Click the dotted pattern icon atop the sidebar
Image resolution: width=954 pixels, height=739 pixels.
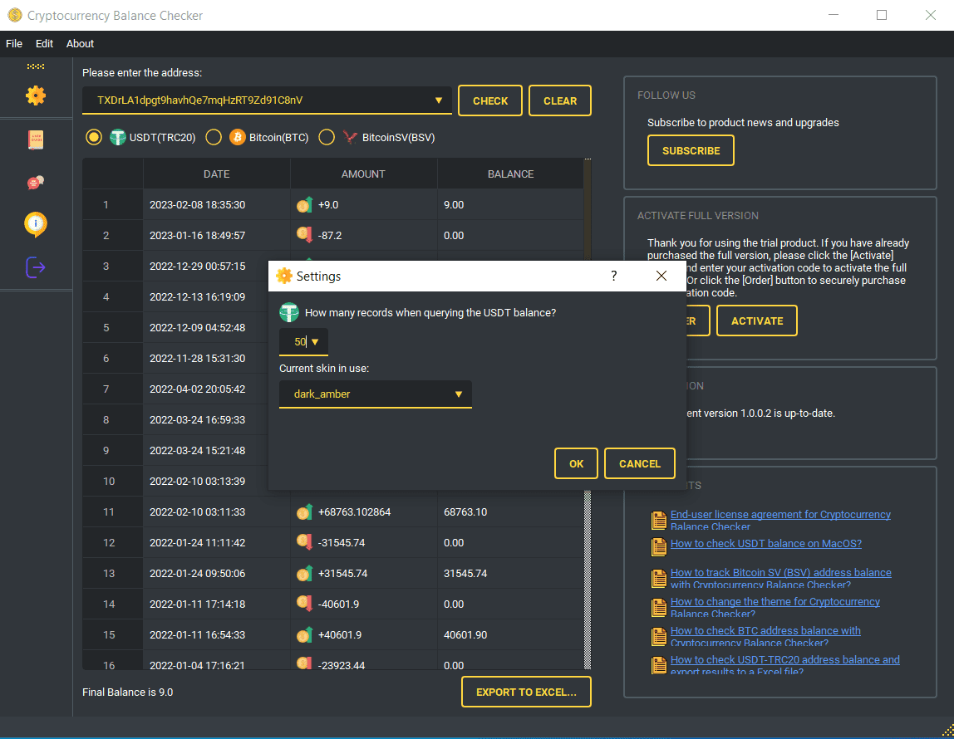click(35, 66)
